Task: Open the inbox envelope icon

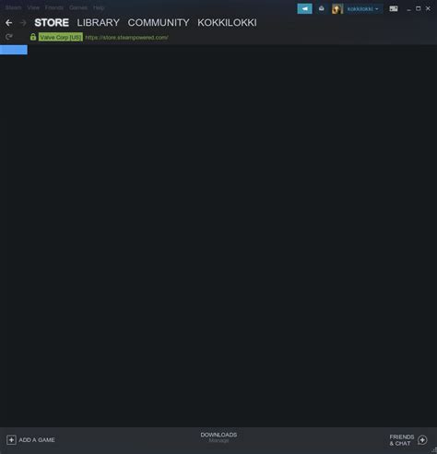Action: coord(322,8)
